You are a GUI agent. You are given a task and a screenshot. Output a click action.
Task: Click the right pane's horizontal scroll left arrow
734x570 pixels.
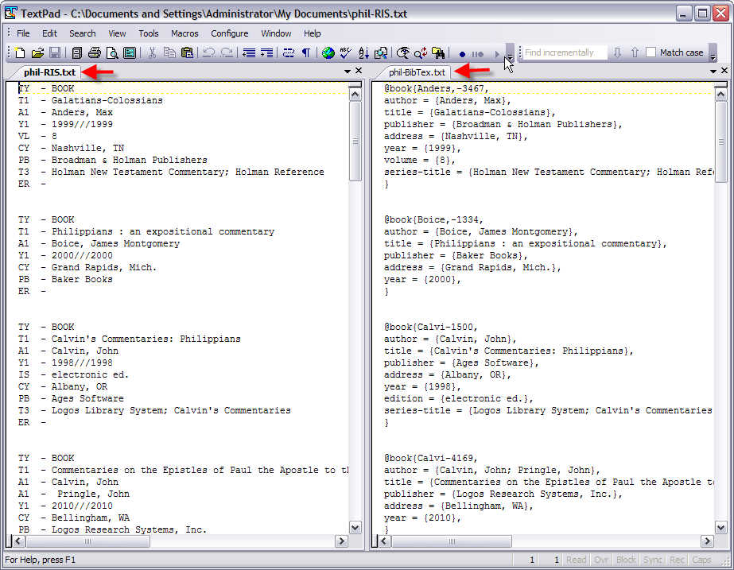pos(385,541)
